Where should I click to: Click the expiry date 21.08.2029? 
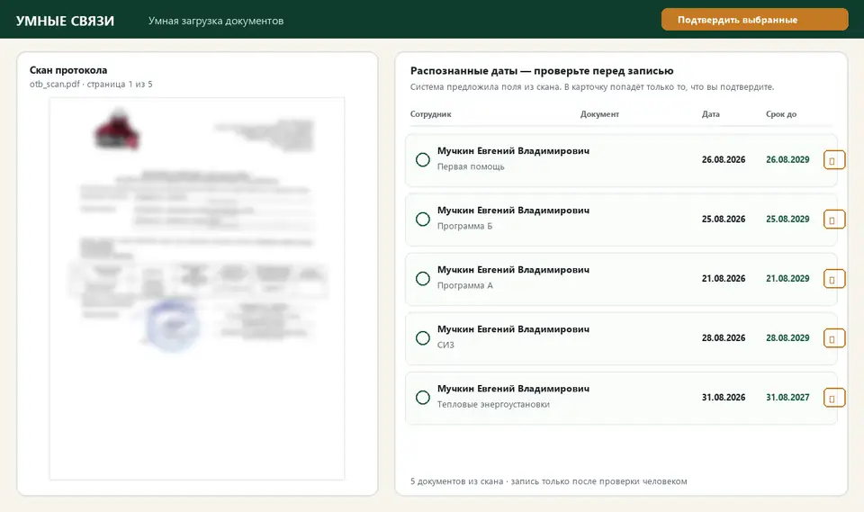[787, 279]
